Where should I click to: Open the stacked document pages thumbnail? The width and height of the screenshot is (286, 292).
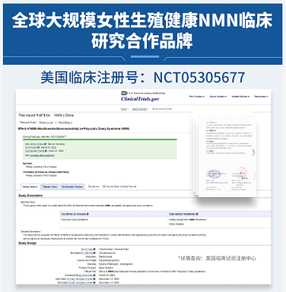(x=225, y=156)
